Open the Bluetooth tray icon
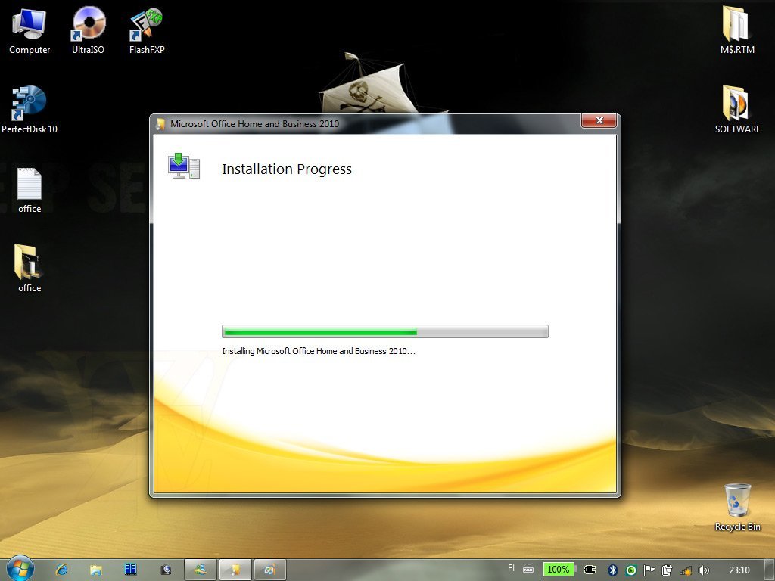Screen dimensions: 775x581 pos(613,570)
